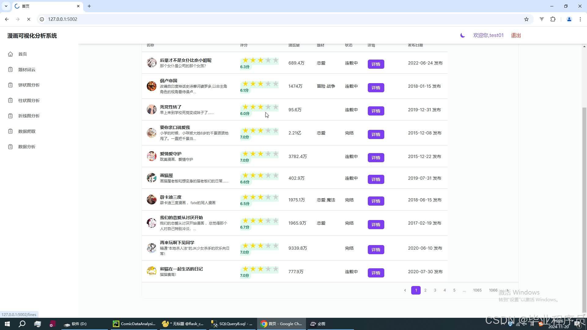The width and height of the screenshot is (587, 330).
Task: Expand tab search dropdown arrow
Action: coord(6,6)
